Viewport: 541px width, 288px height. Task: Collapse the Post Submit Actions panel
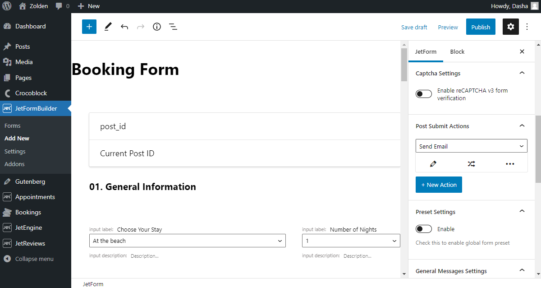click(522, 126)
